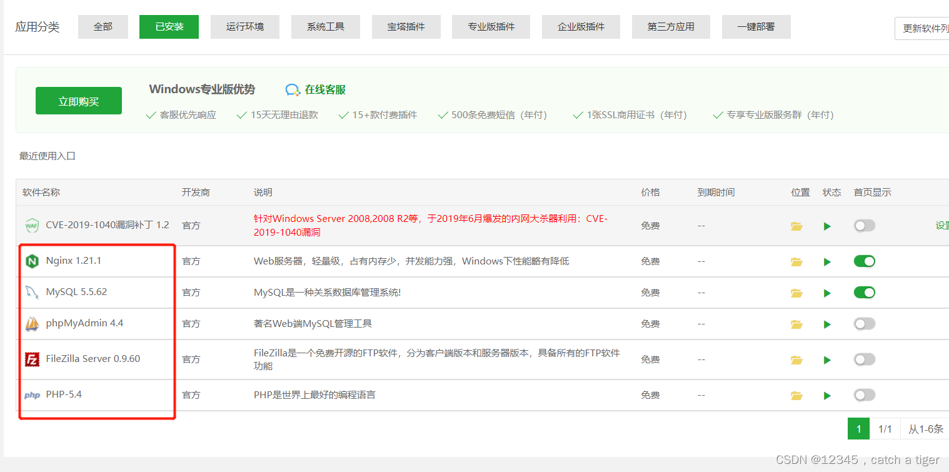949x472 pixels.
Task: Click the Nginx status play icon
Action: [x=828, y=262]
